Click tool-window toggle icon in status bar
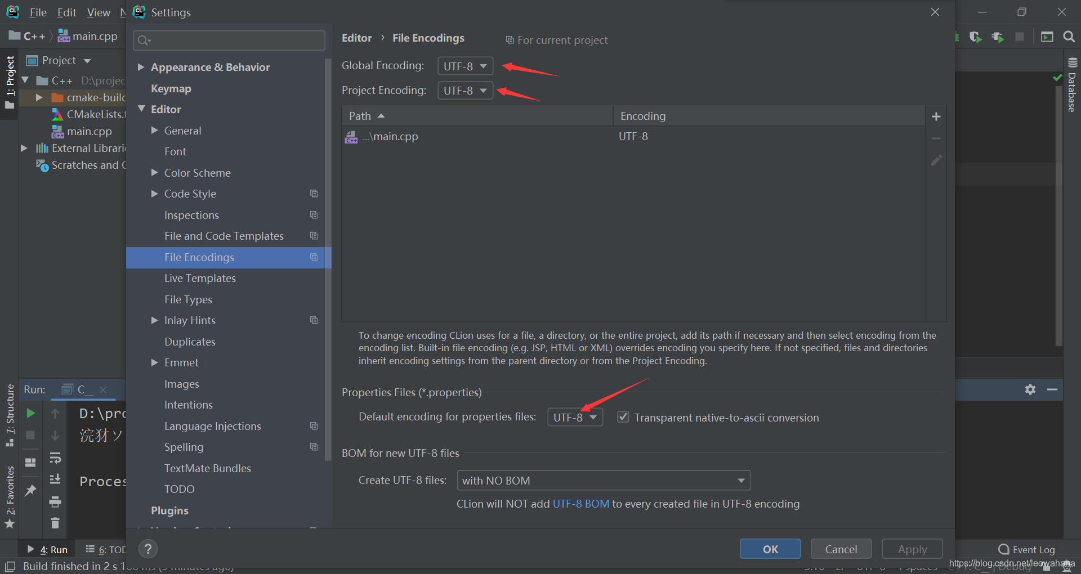Image resolution: width=1081 pixels, height=574 pixels. point(10,566)
